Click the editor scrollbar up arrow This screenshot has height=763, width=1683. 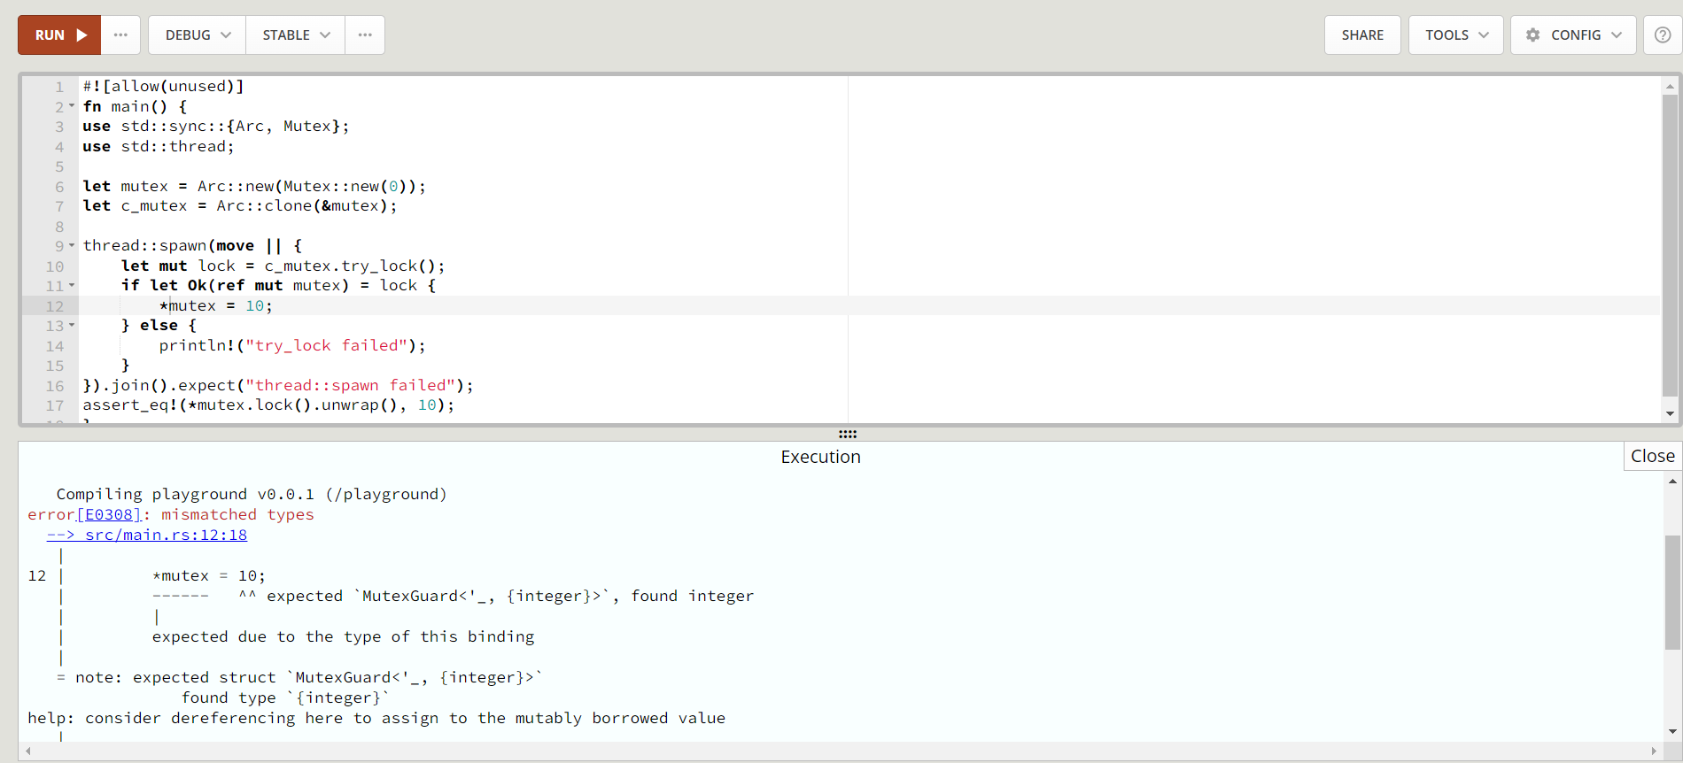click(x=1670, y=86)
